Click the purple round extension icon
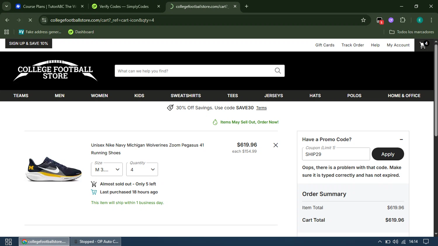Viewport: 438px width, 246px height. click(391, 20)
